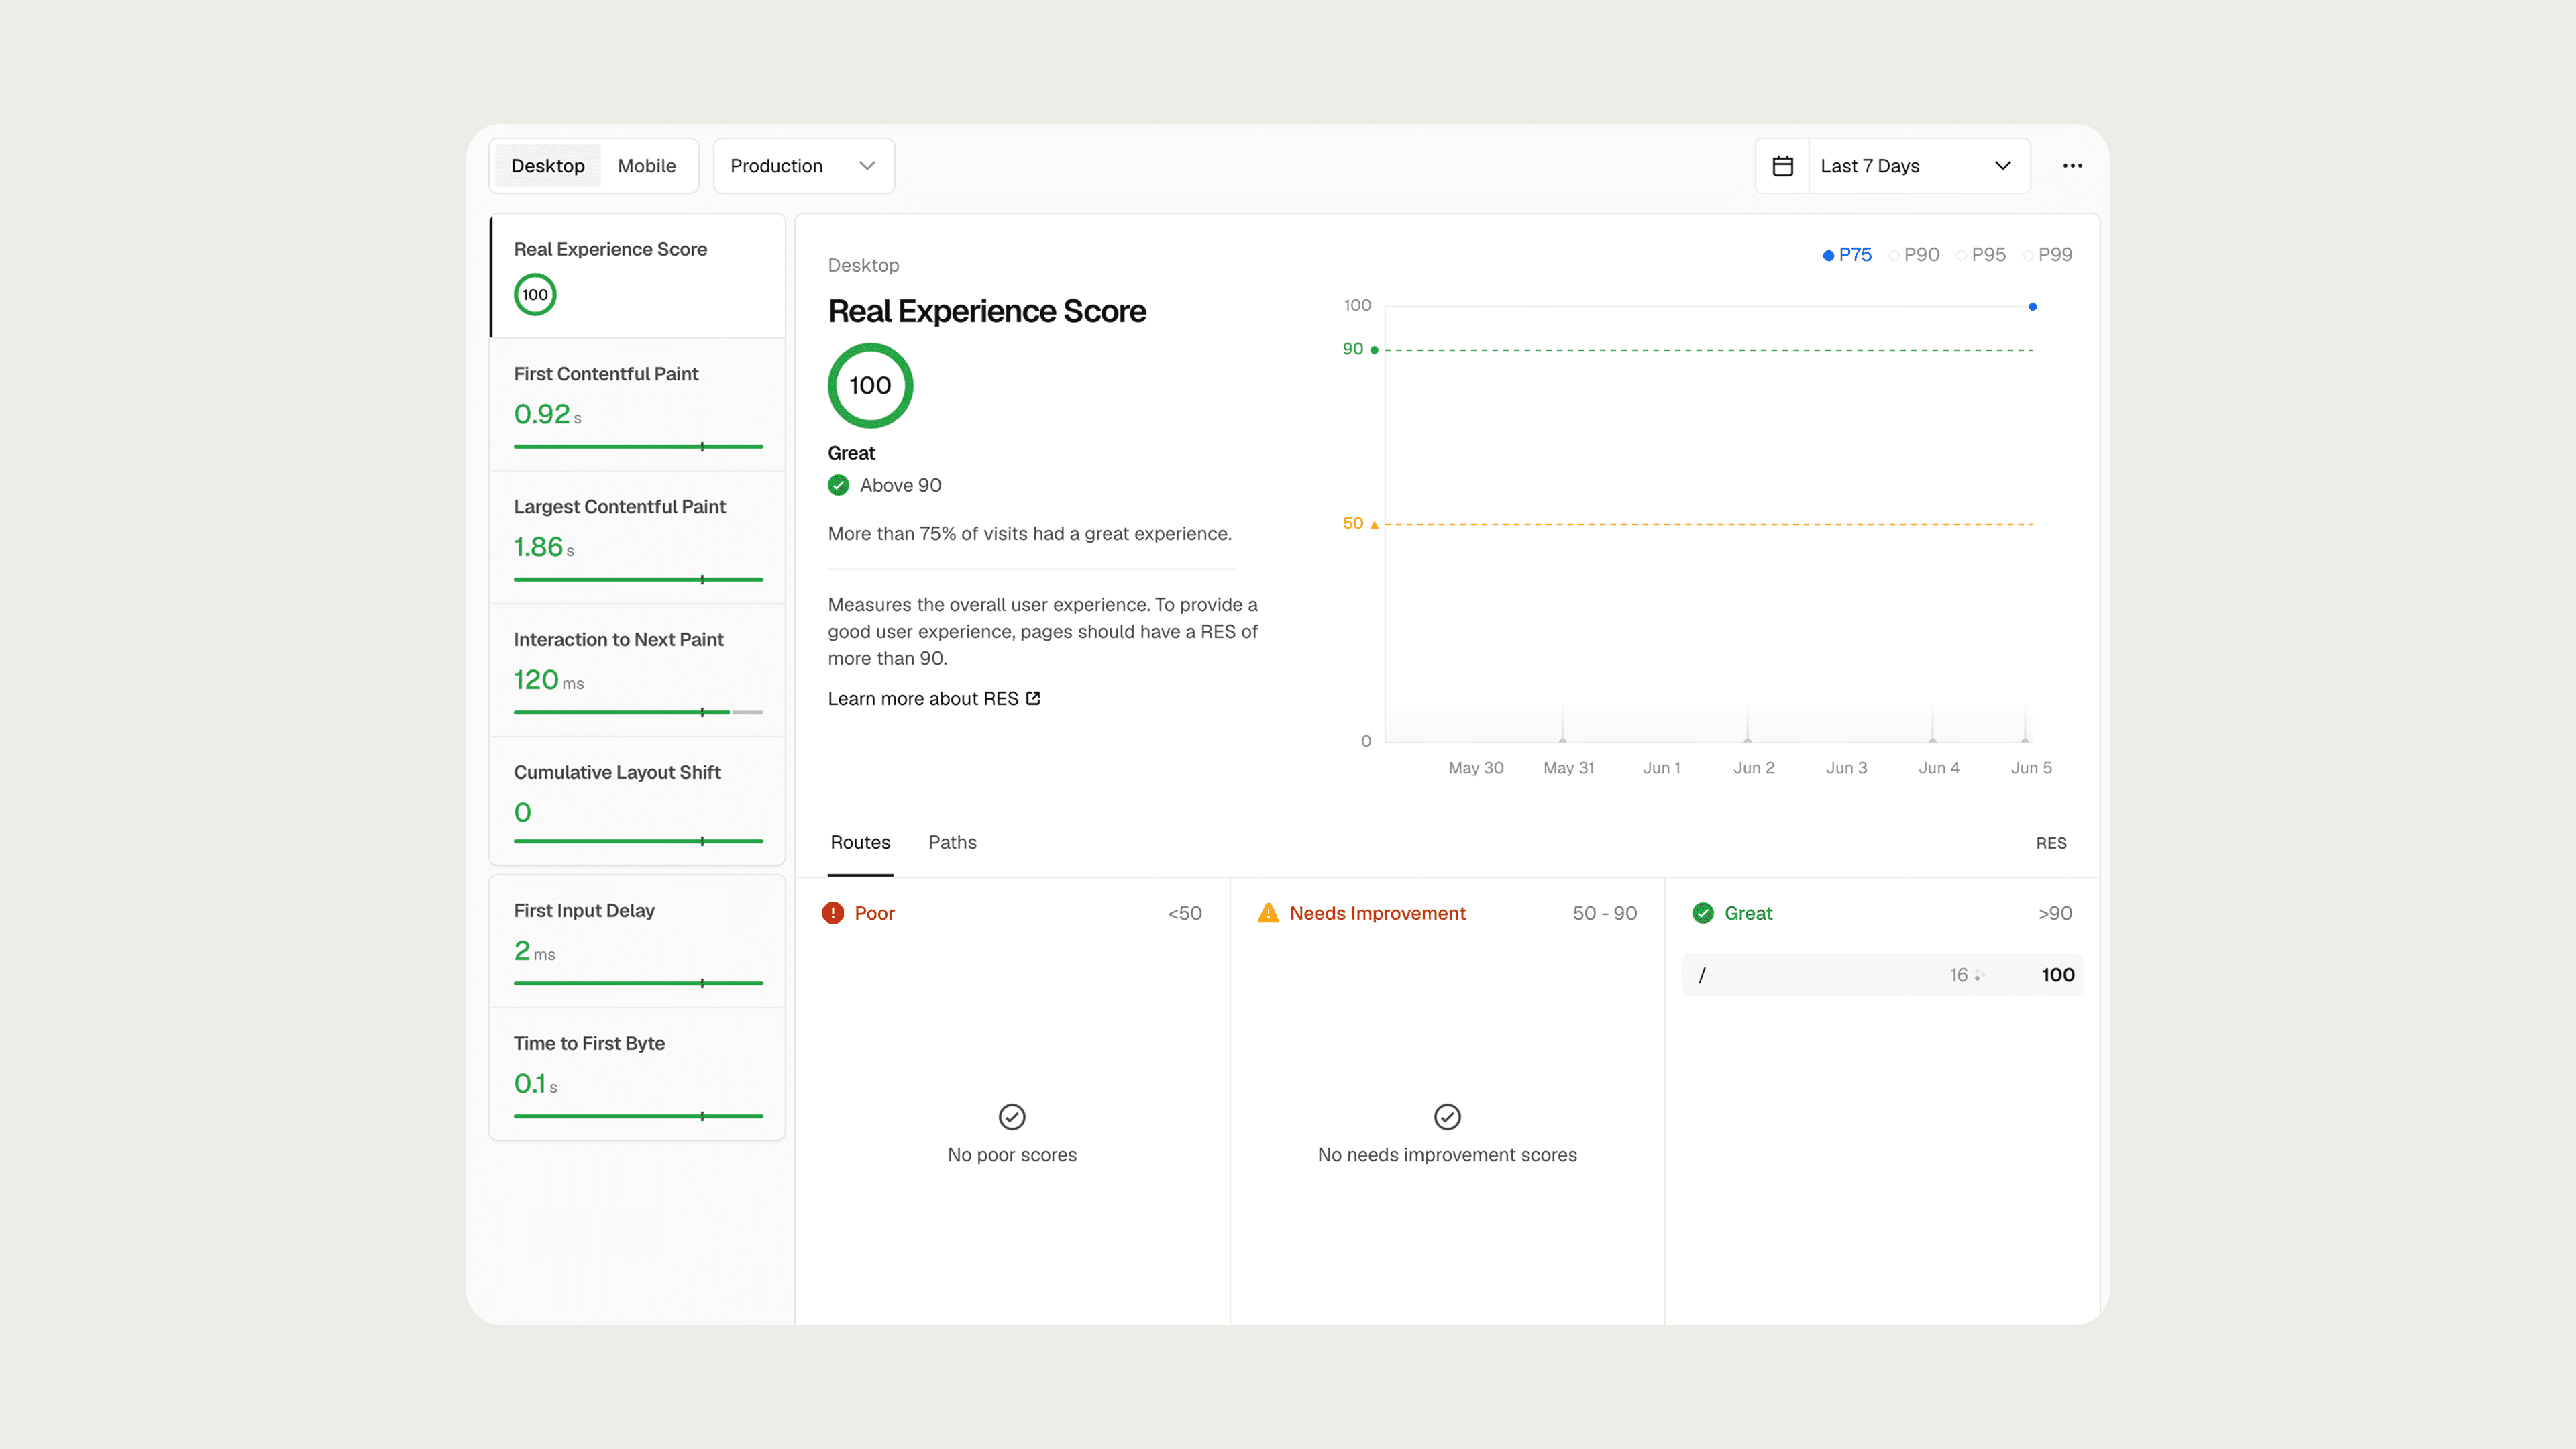Click the May 31 axis label on chart
Viewport: 2576px width, 1449px height.
click(1568, 768)
